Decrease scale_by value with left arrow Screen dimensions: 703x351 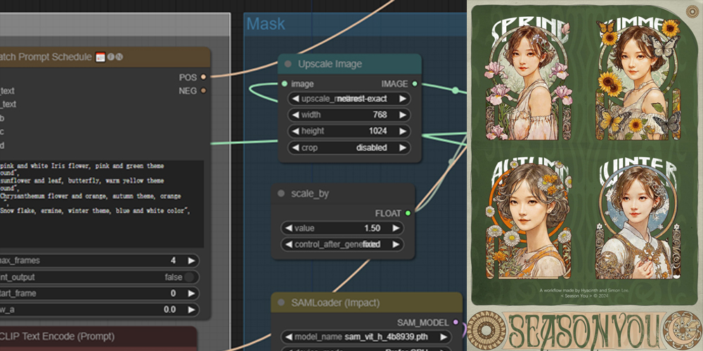[288, 228]
